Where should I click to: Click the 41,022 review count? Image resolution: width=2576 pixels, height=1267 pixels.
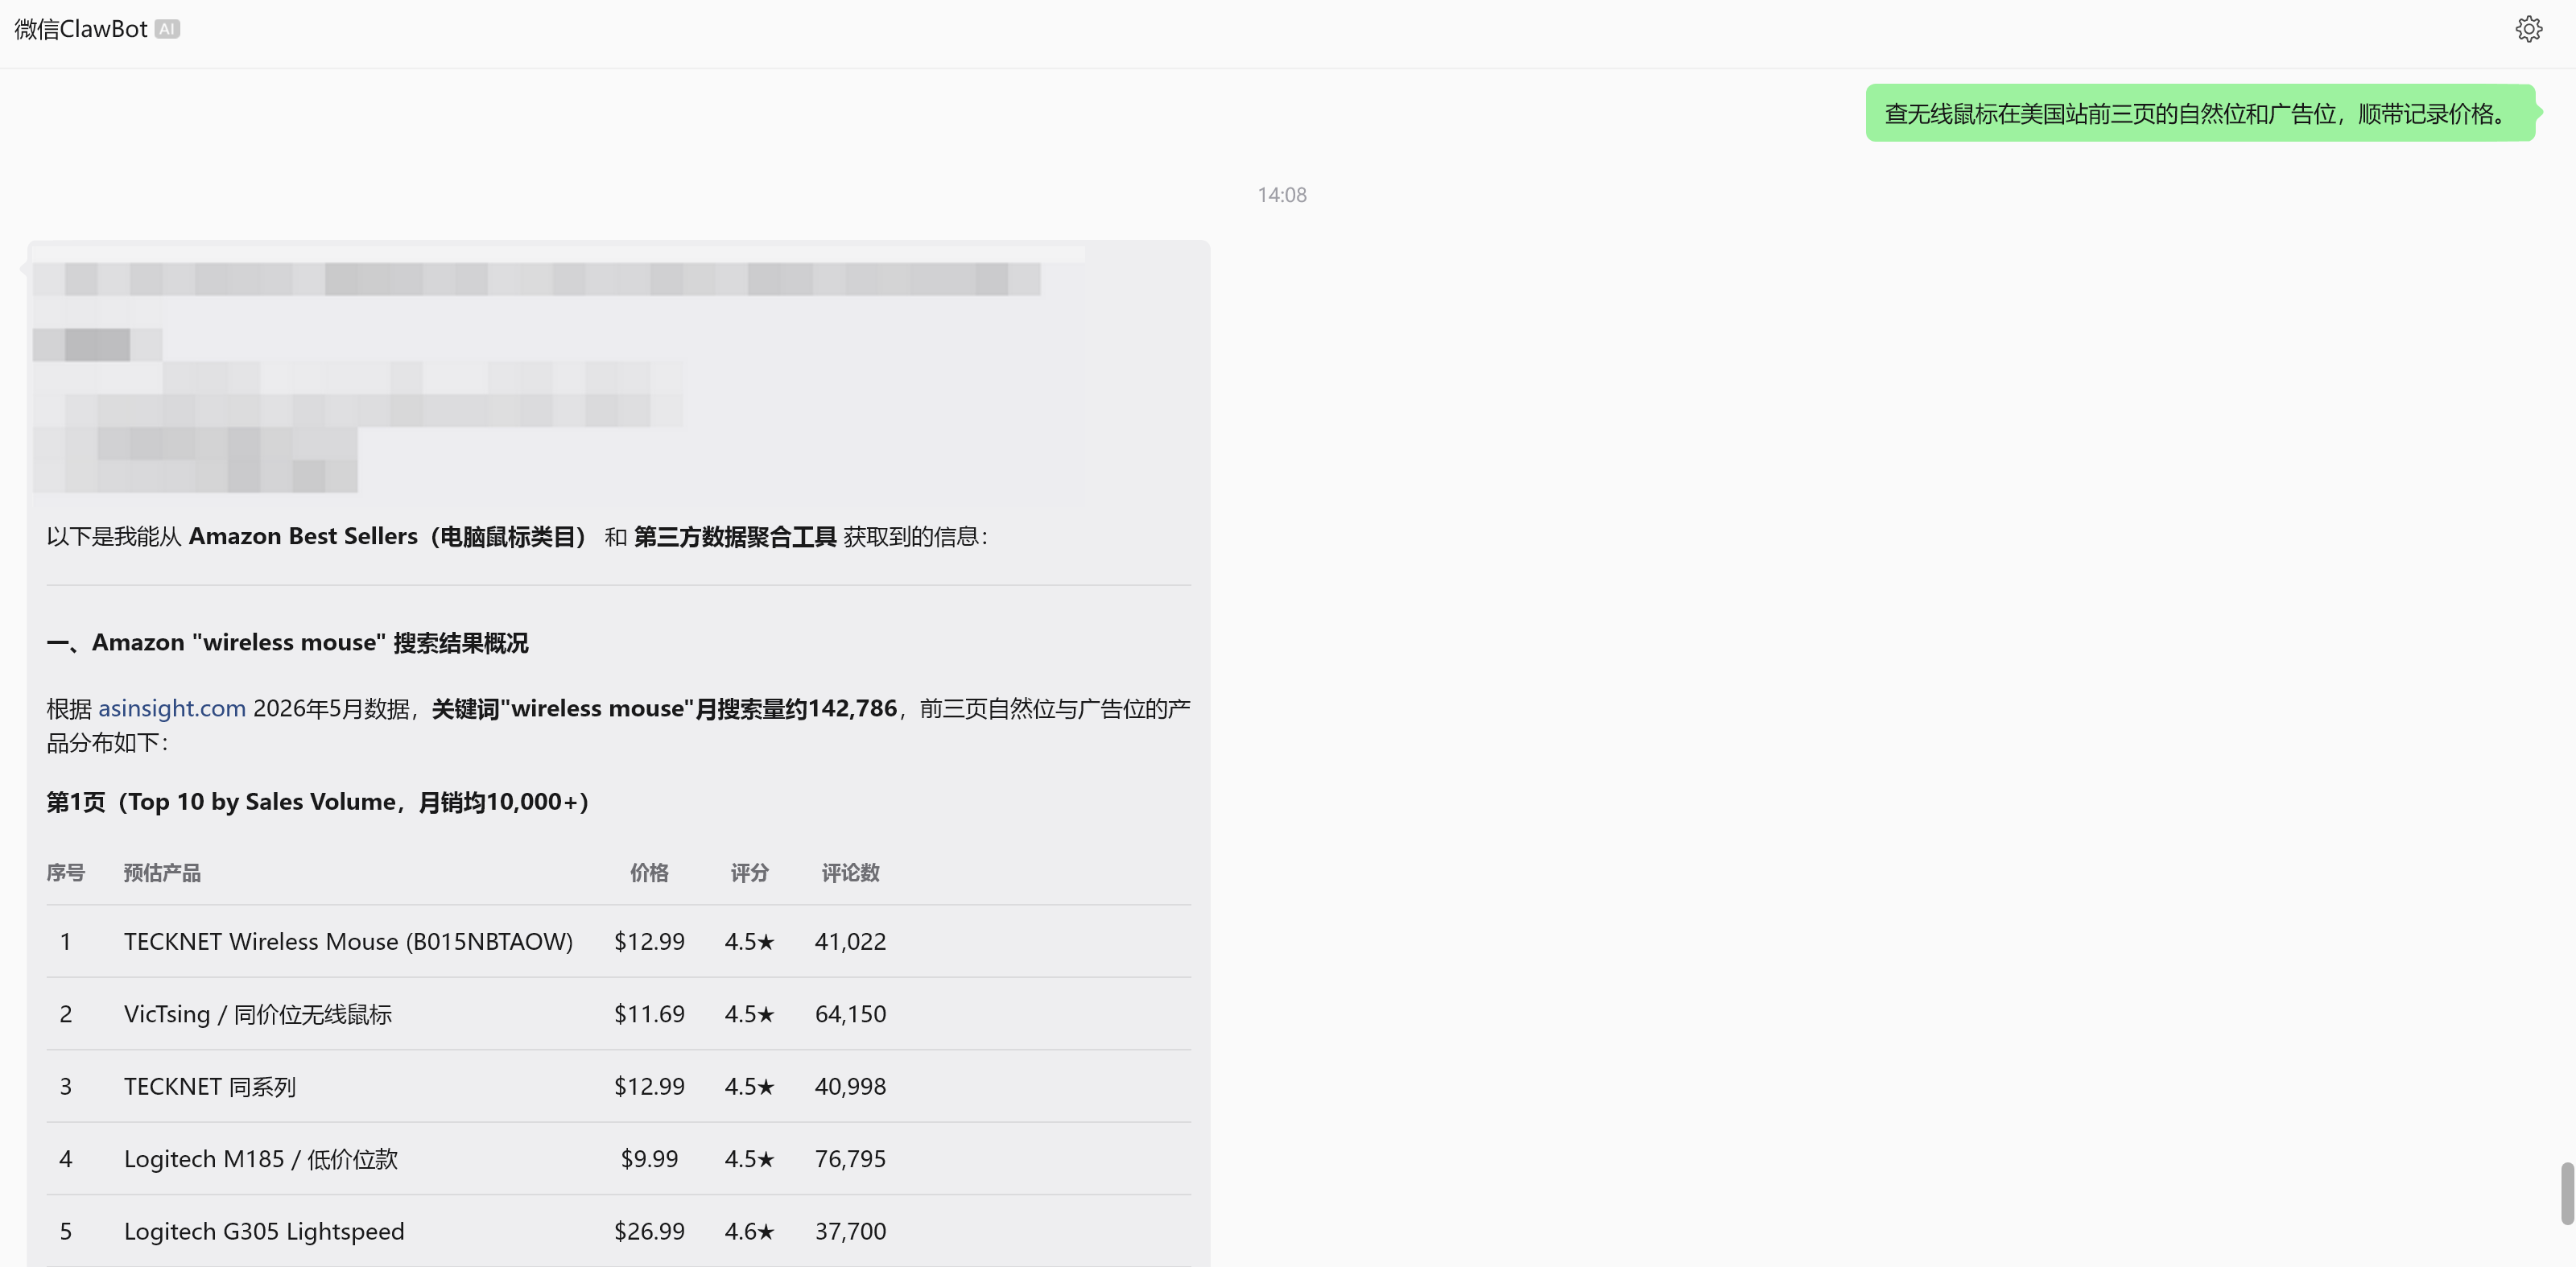click(x=850, y=941)
